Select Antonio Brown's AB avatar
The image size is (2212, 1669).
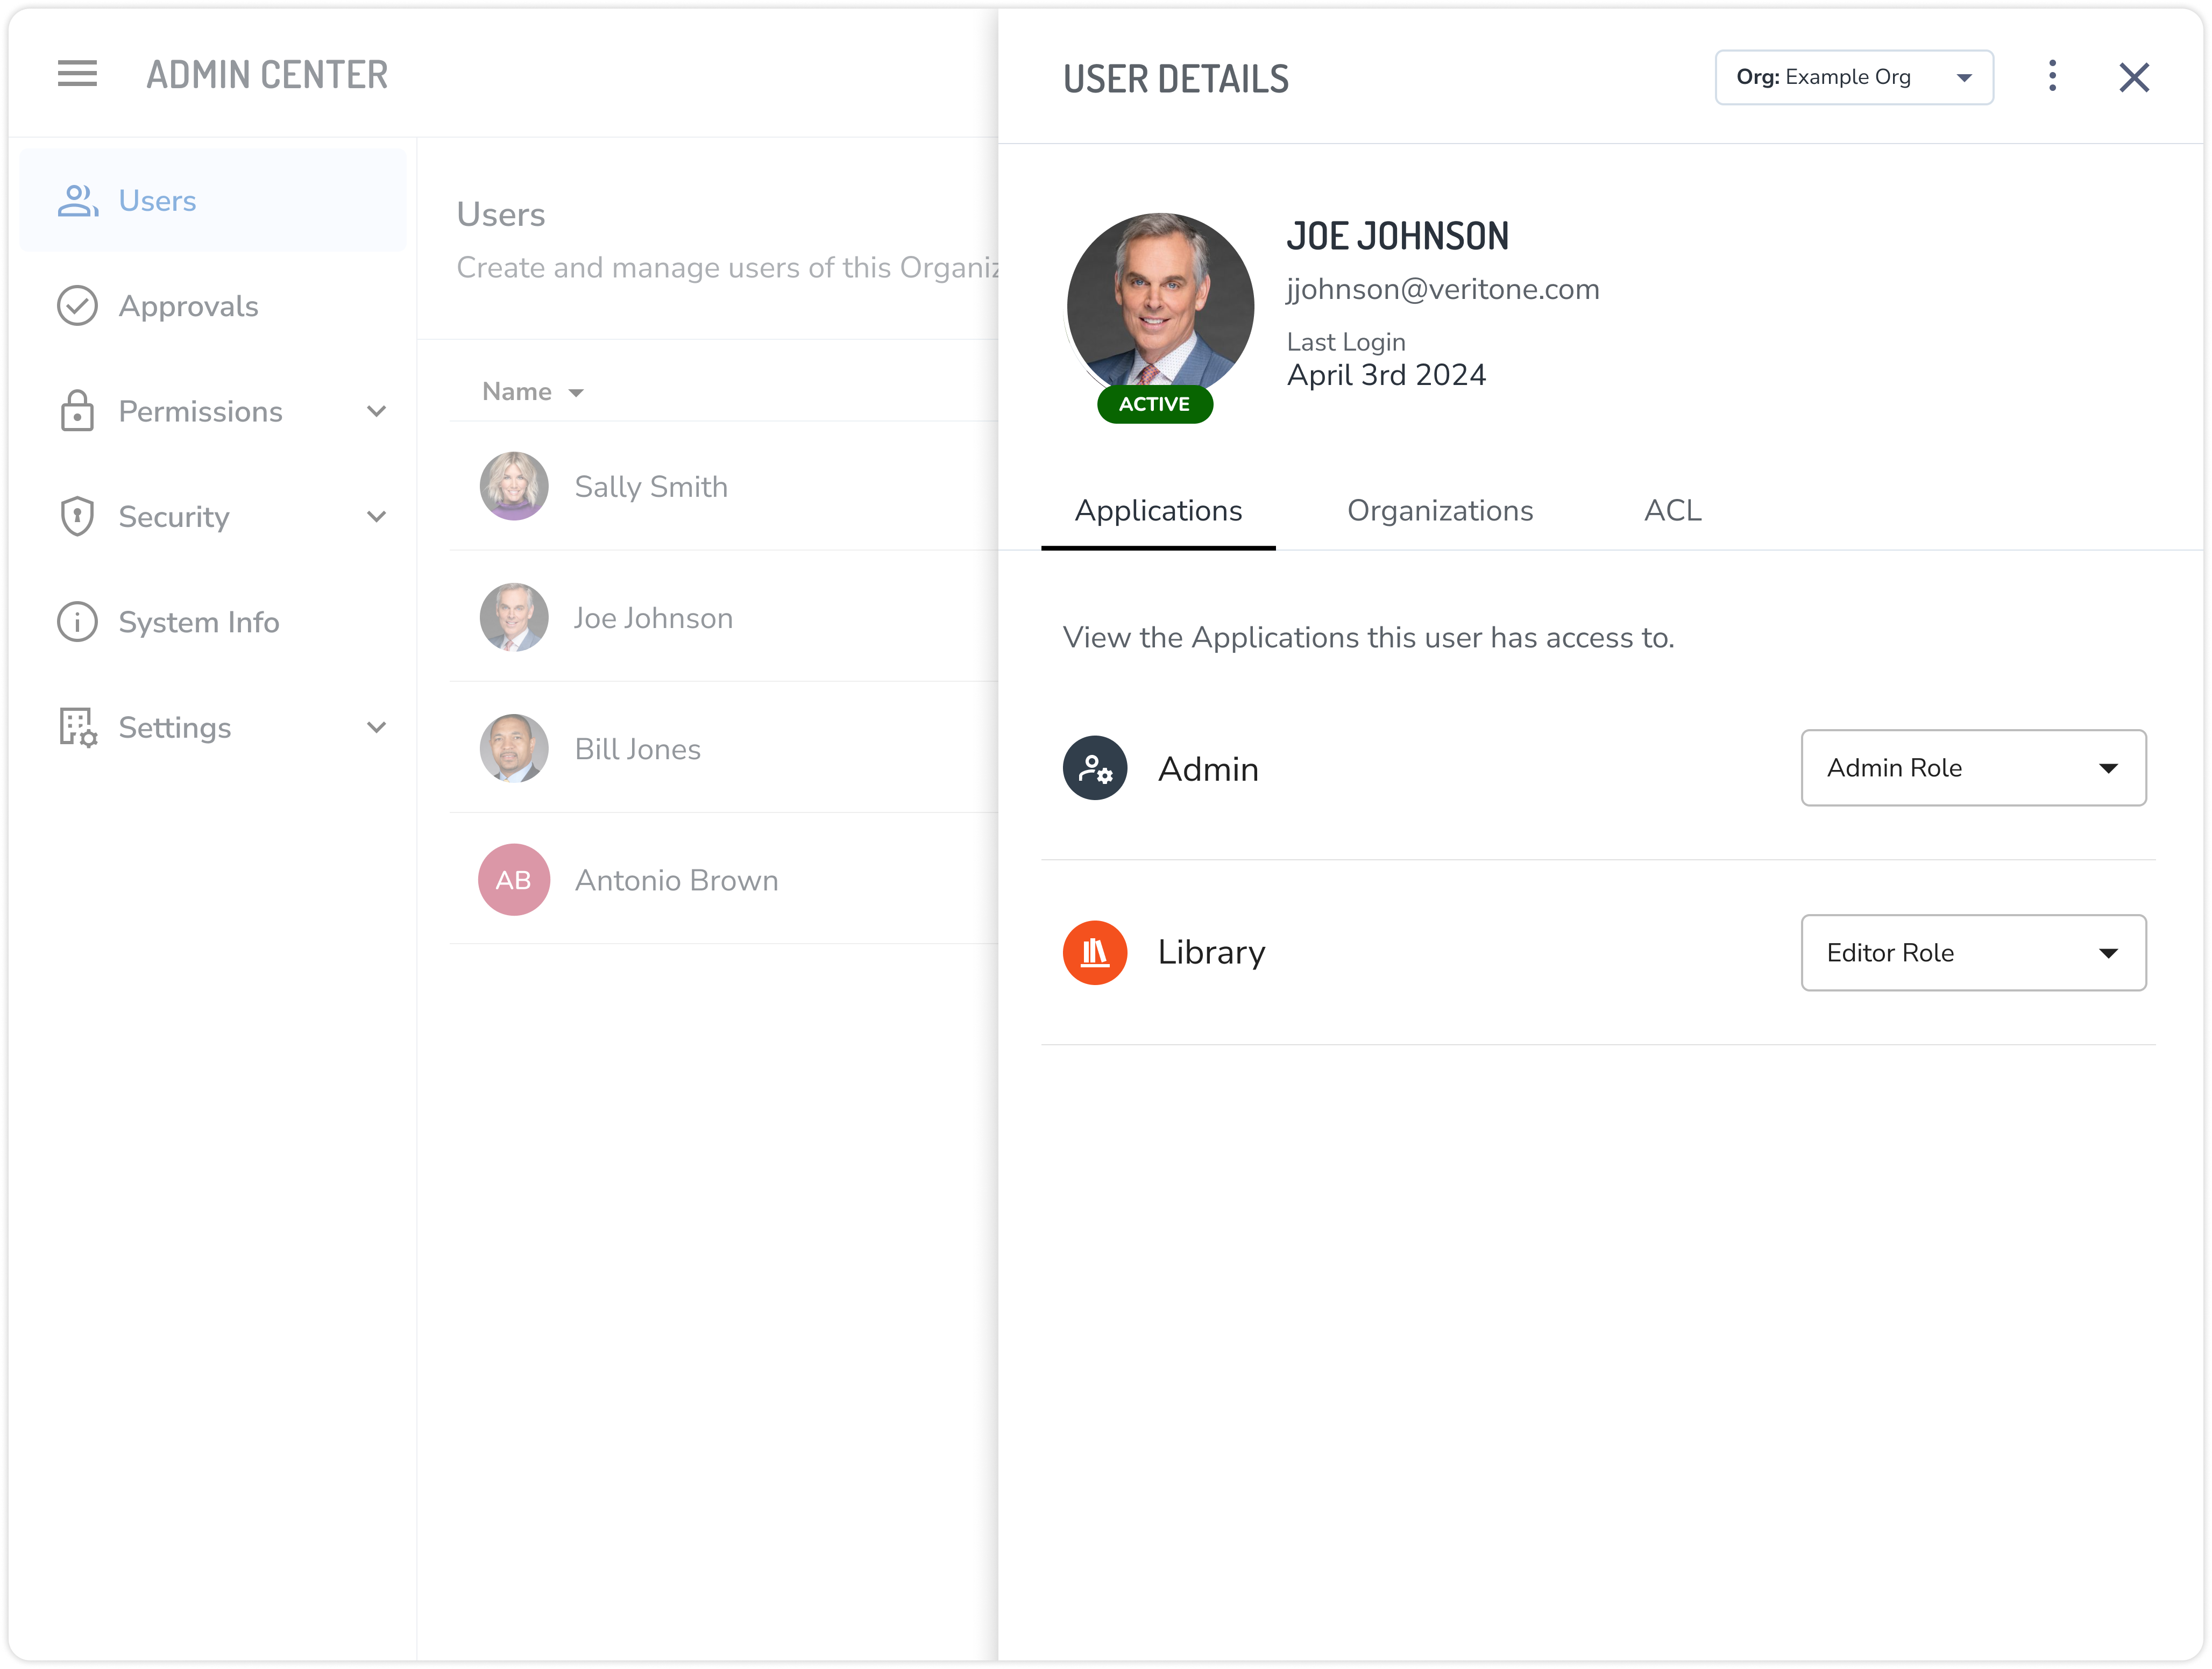click(x=513, y=880)
